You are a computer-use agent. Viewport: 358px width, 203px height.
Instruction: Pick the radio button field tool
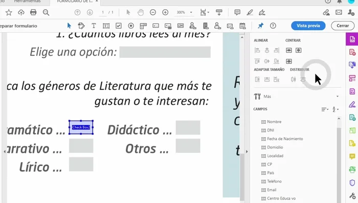(x=131, y=26)
